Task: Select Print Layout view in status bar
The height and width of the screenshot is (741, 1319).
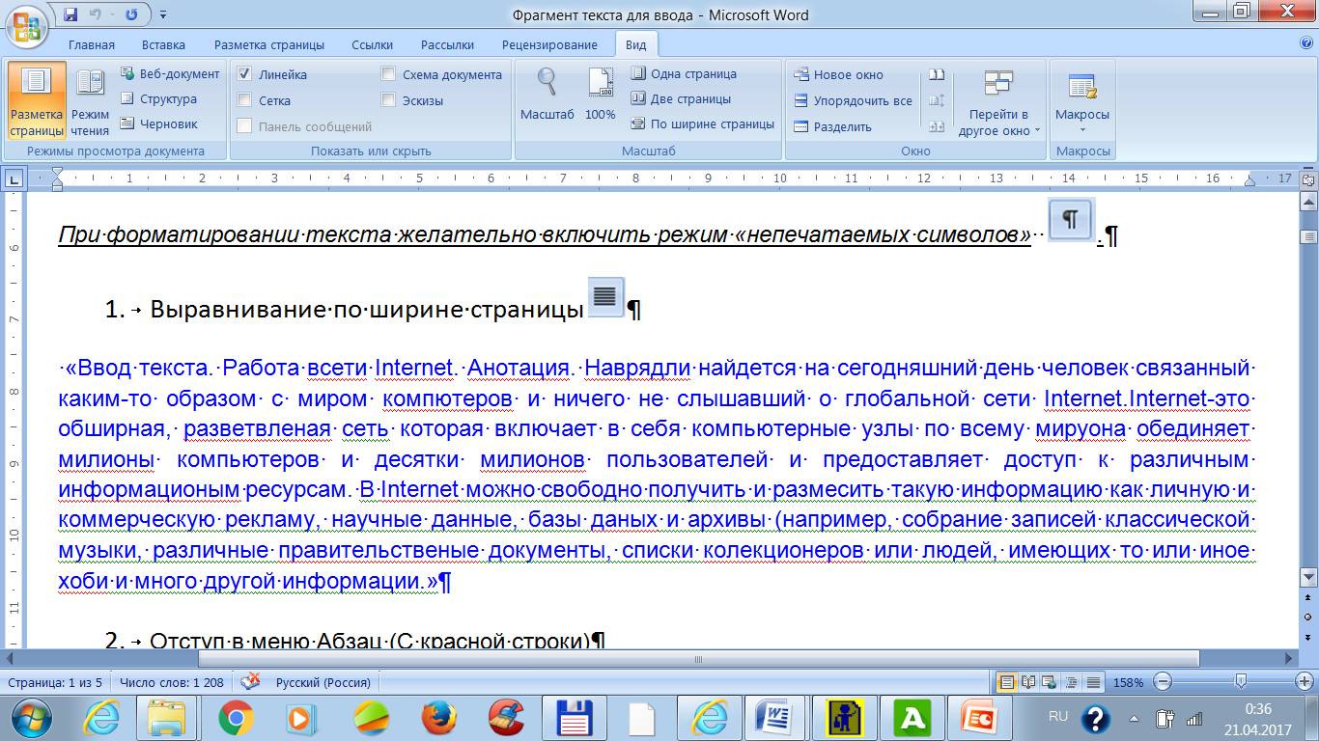Action: pyautogui.click(x=1008, y=682)
